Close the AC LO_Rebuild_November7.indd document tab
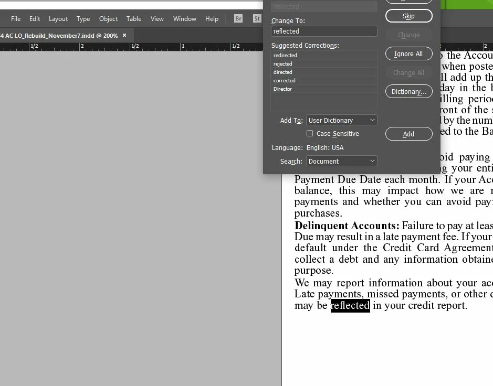This screenshot has height=386, width=493. pos(124,36)
